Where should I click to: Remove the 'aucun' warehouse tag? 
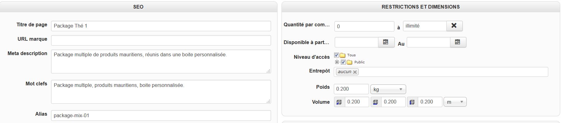[x=355, y=72]
